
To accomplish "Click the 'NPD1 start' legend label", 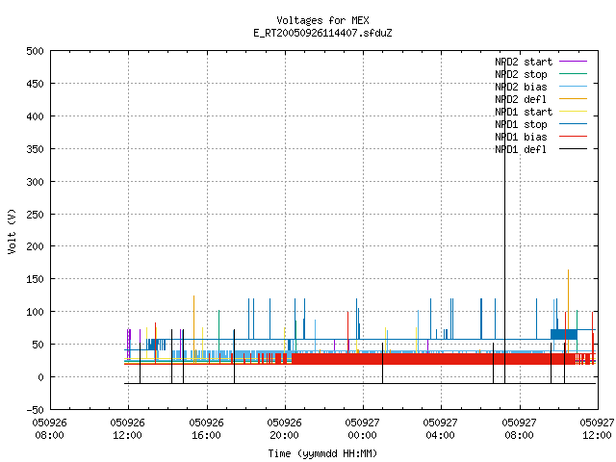I will (x=524, y=112).
